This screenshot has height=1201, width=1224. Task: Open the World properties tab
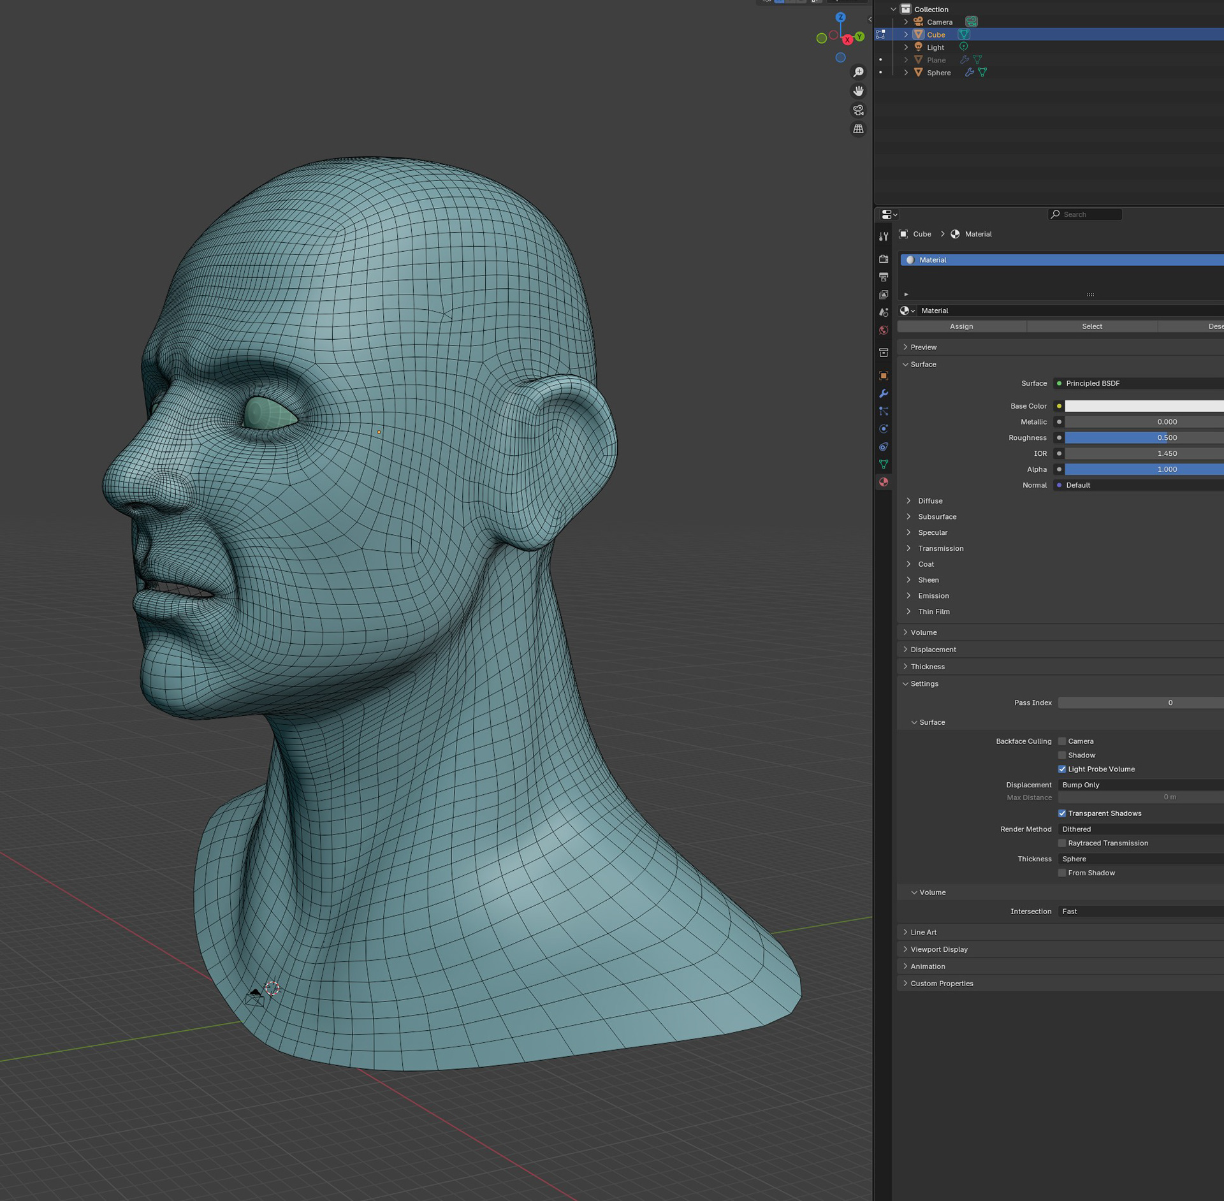(884, 330)
